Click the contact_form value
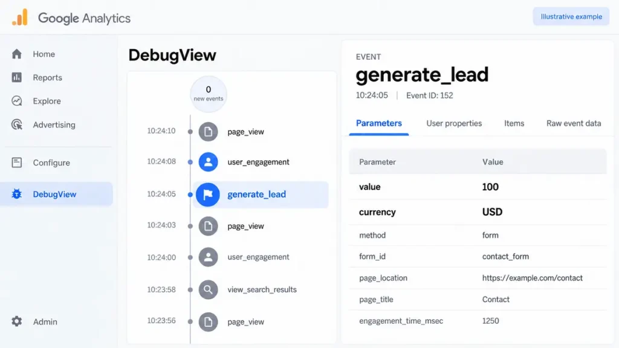The width and height of the screenshot is (619, 348). coord(505,256)
